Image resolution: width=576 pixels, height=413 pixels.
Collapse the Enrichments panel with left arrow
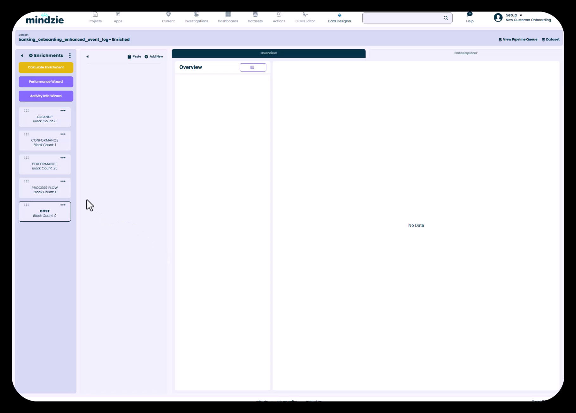tap(22, 56)
